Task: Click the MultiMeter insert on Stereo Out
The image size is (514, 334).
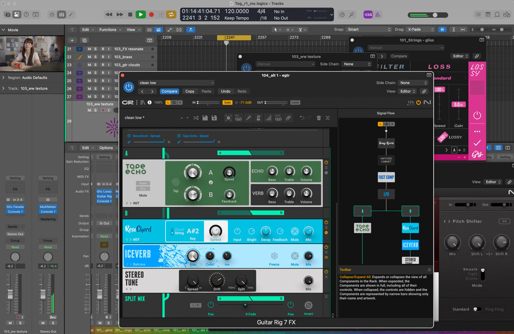Action: coord(48,207)
